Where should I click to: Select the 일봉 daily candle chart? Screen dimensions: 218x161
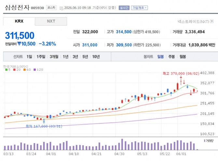point(160,56)
